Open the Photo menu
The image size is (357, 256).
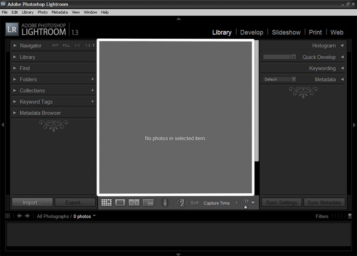42,12
